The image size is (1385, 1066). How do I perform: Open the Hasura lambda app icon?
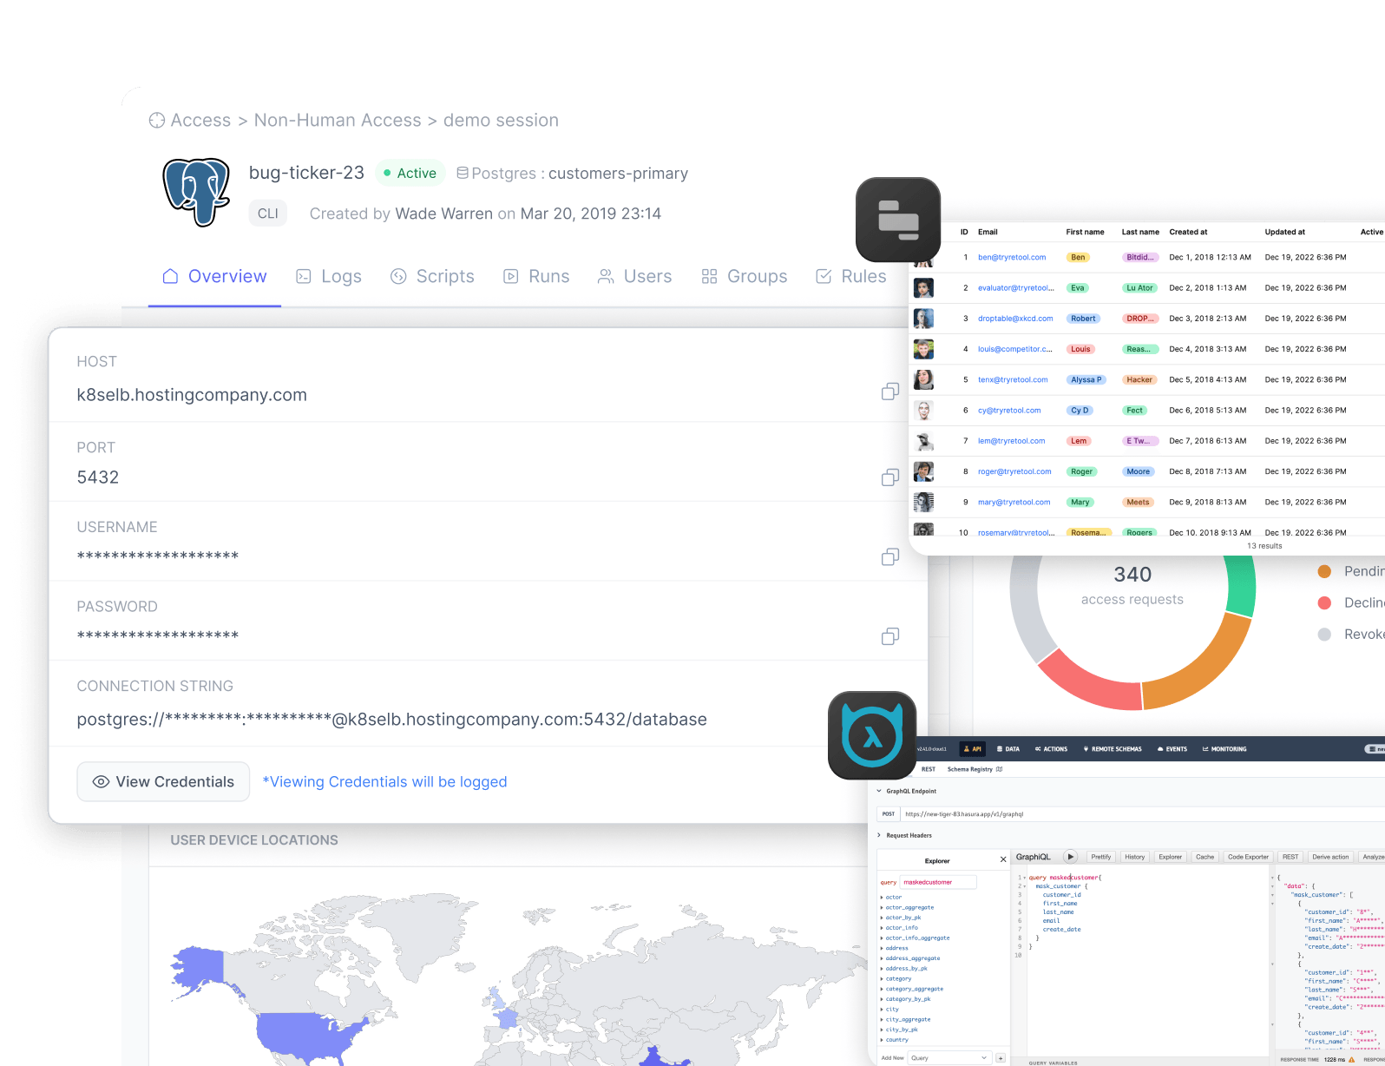click(872, 735)
